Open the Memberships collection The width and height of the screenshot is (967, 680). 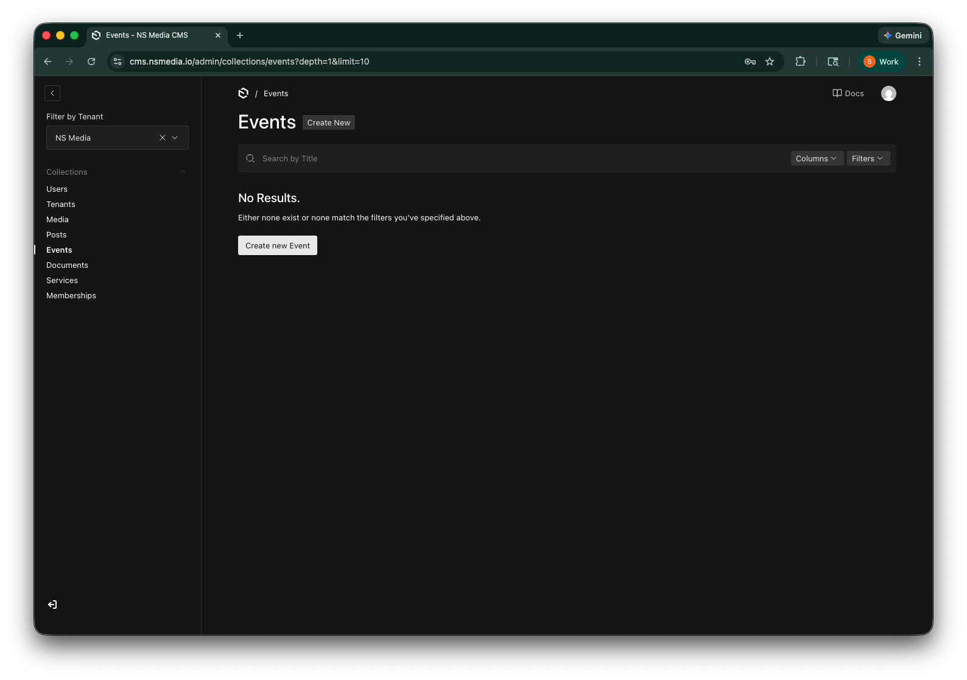[x=71, y=296]
